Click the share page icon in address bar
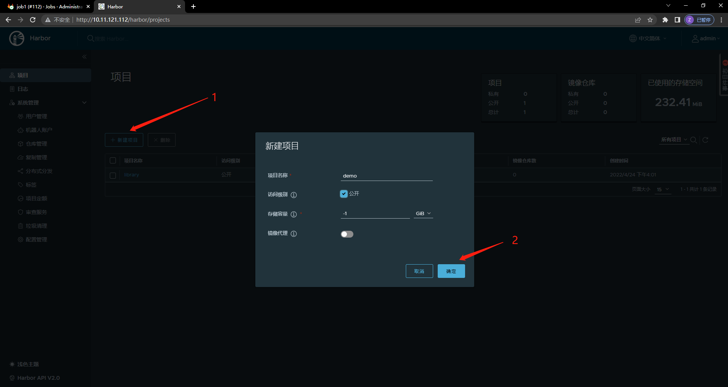This screenshot has height=387, width=728. coord(638,20)
